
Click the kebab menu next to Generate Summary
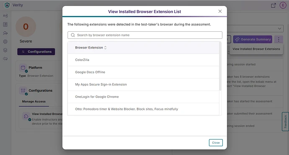(x=279, y=39)
